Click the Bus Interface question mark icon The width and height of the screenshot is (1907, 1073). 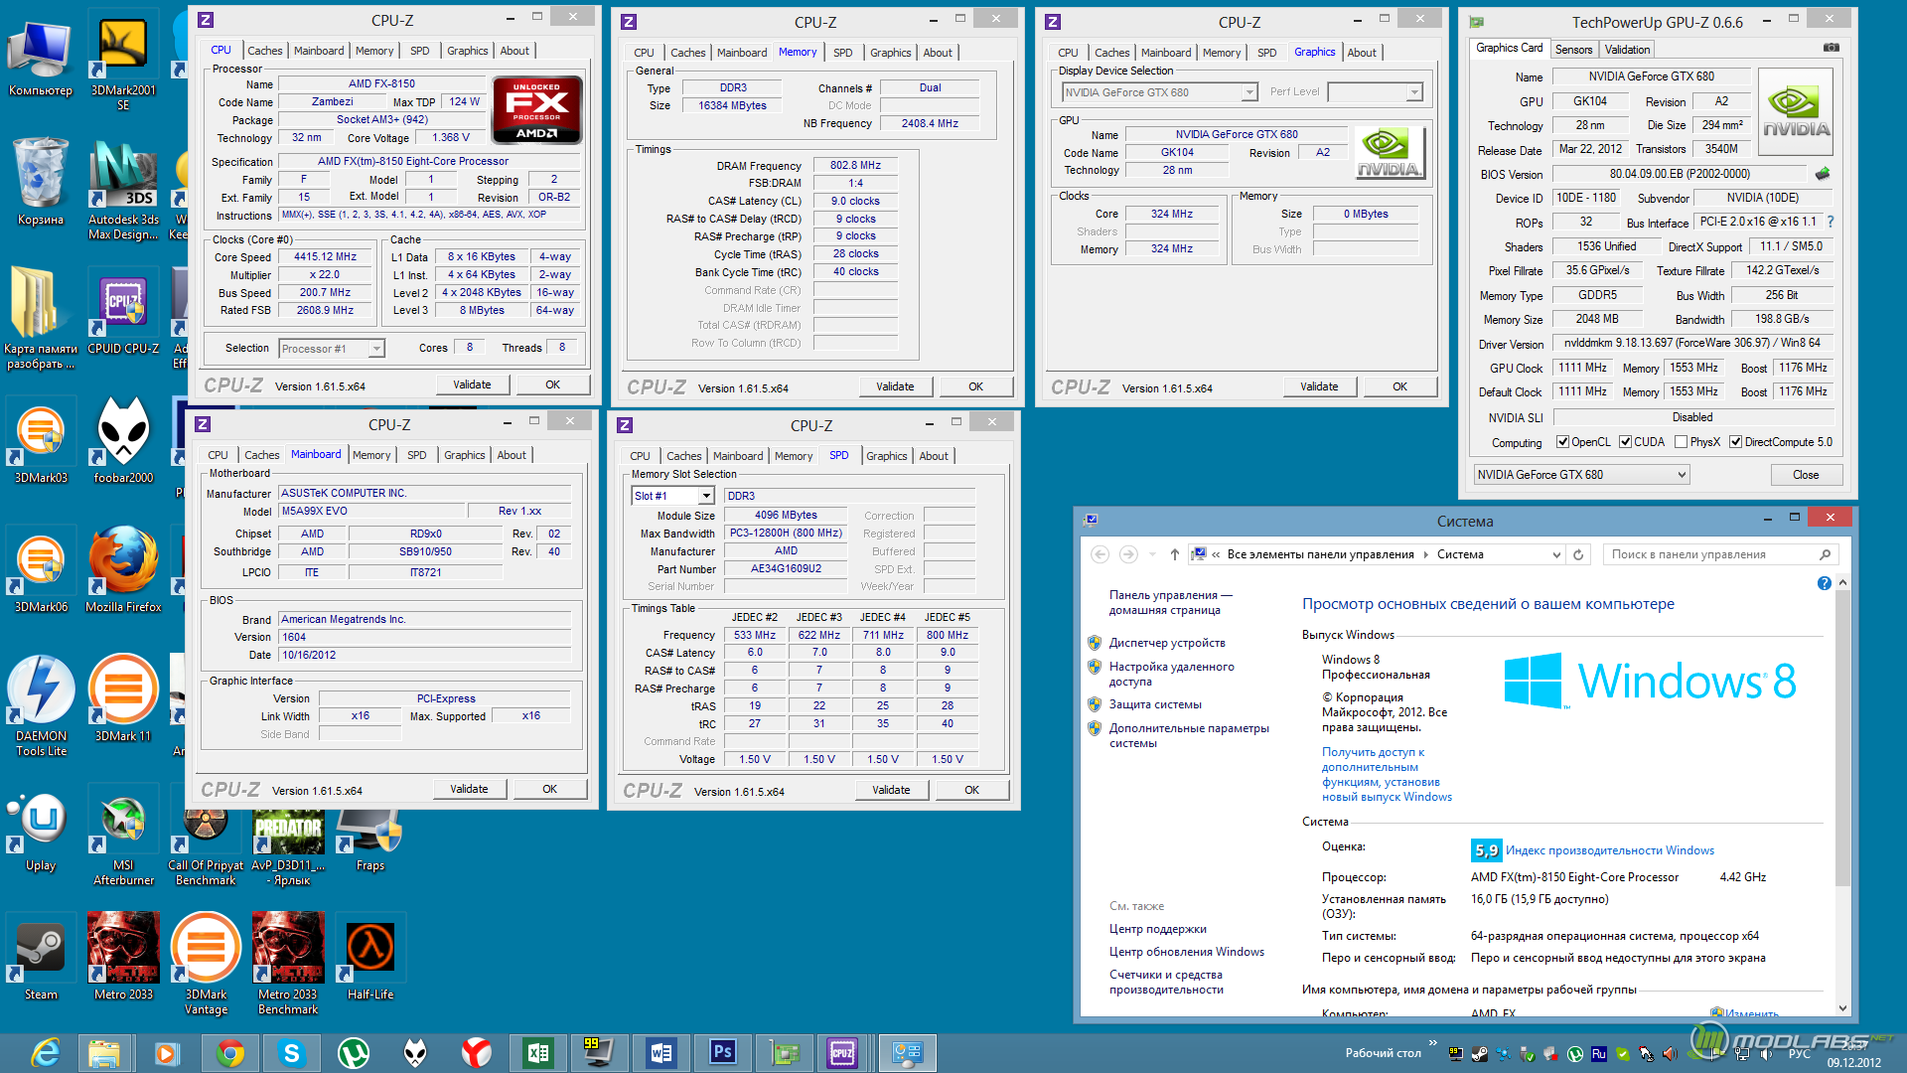pos(1831,222)
